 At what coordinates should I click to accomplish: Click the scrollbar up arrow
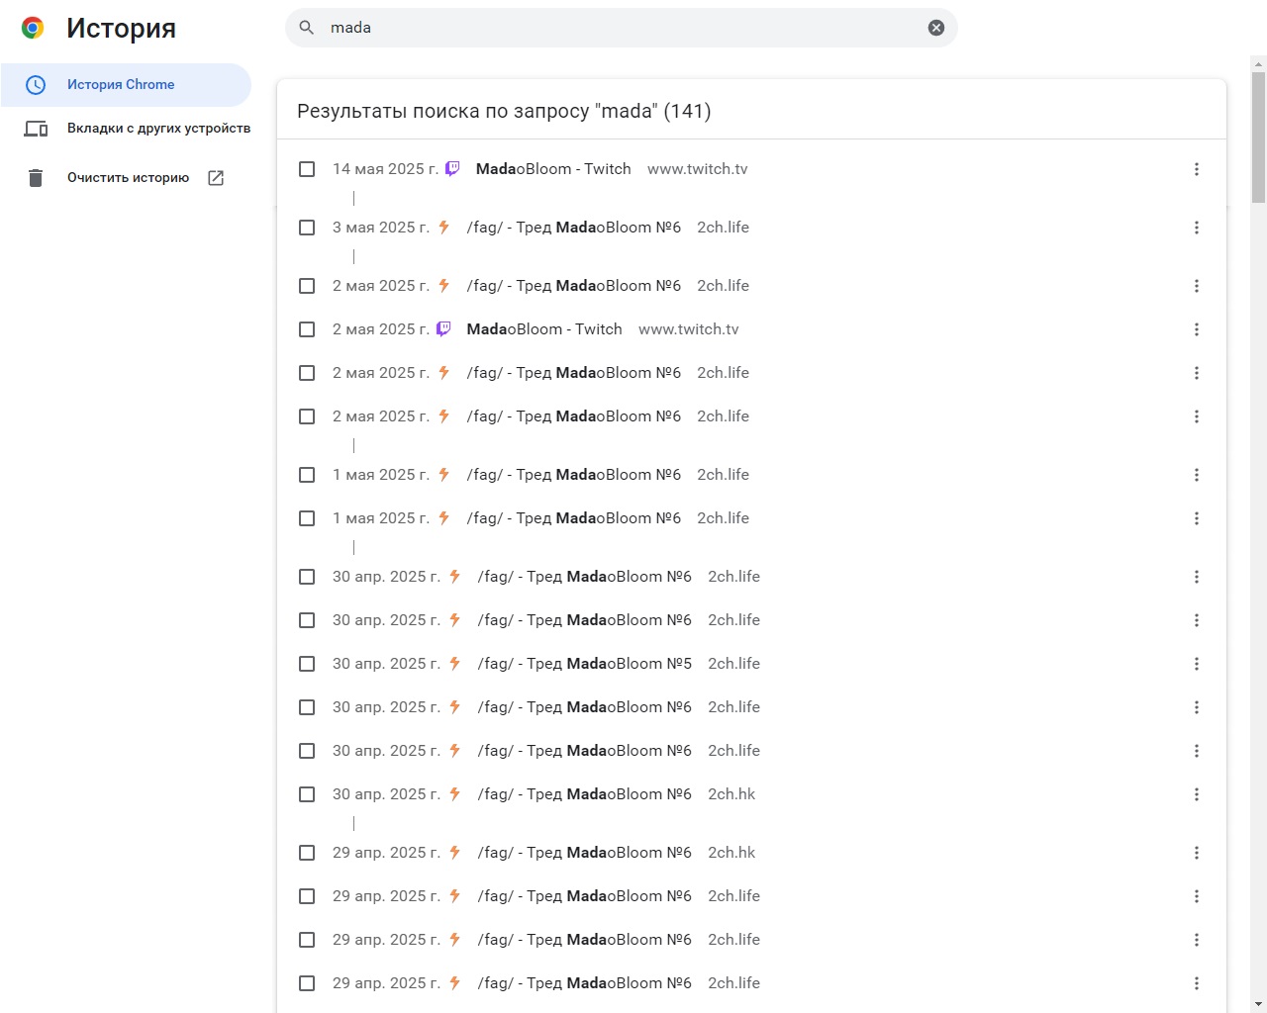click(1258, 64)
